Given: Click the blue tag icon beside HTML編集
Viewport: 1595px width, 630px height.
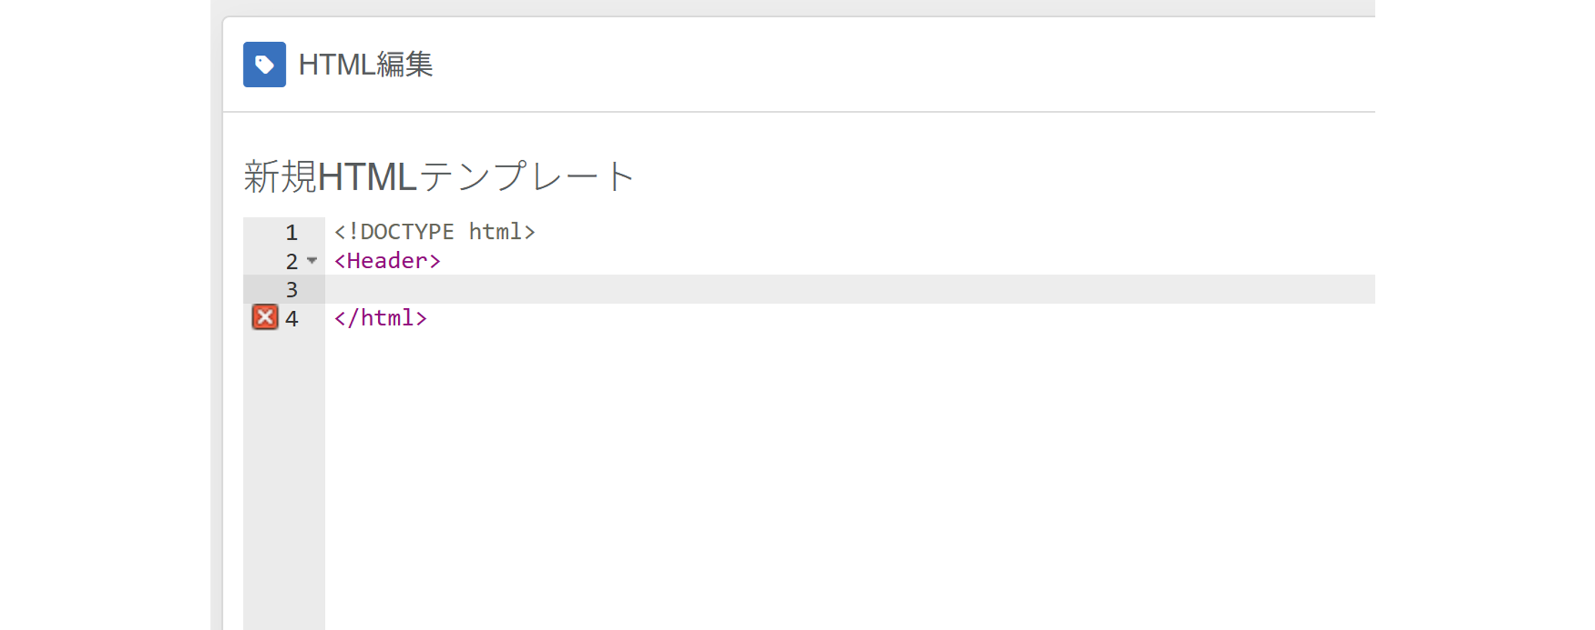Looking at the screenshot, I should [264, 64].
